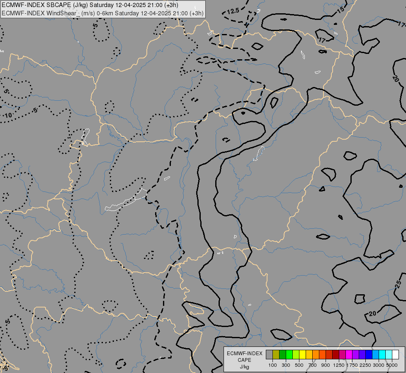
Task: Click the 900 tick value in the legend
Action: [326, 365]
